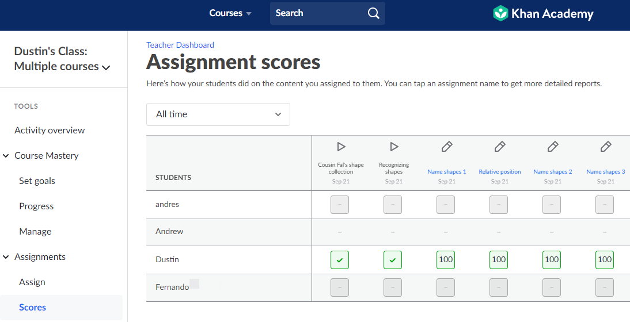
Task: Open Manage page
Action: (35, 231)
